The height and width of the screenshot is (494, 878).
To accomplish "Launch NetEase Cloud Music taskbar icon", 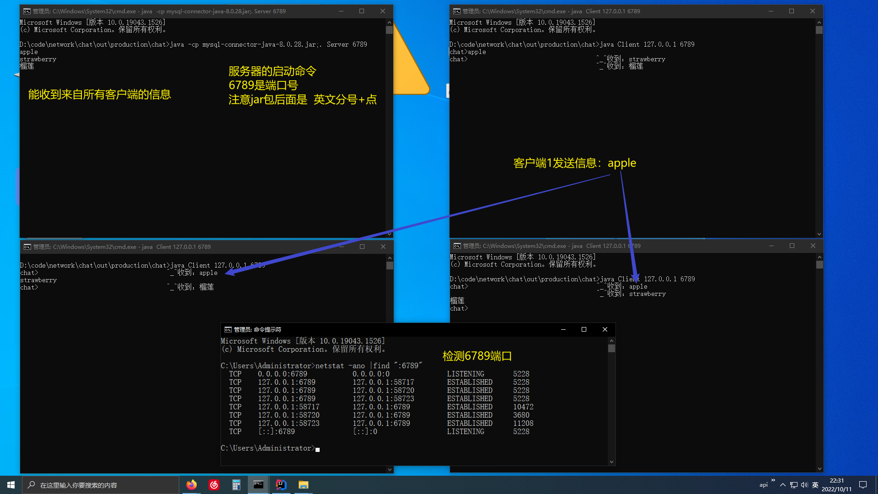I will (x=214, y=485).
